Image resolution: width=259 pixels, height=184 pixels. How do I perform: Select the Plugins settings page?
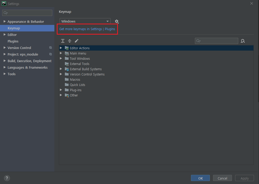(13, 41)
